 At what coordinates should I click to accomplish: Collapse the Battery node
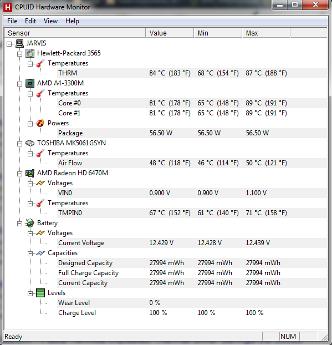[x=19, y=224]
